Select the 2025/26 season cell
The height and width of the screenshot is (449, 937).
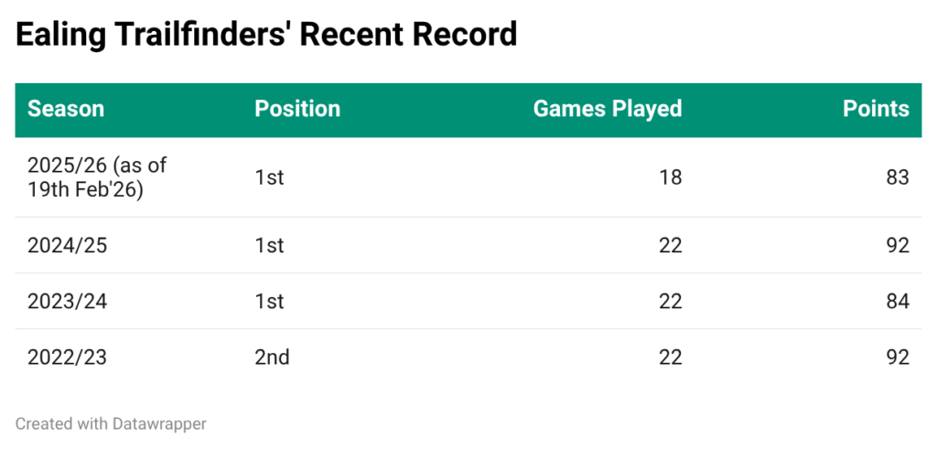point(97,176)
